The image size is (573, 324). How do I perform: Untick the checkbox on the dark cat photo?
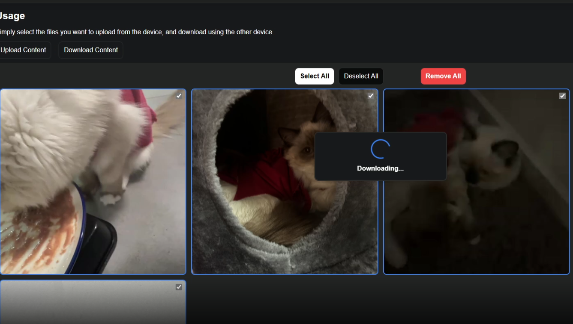click(562, 96)
